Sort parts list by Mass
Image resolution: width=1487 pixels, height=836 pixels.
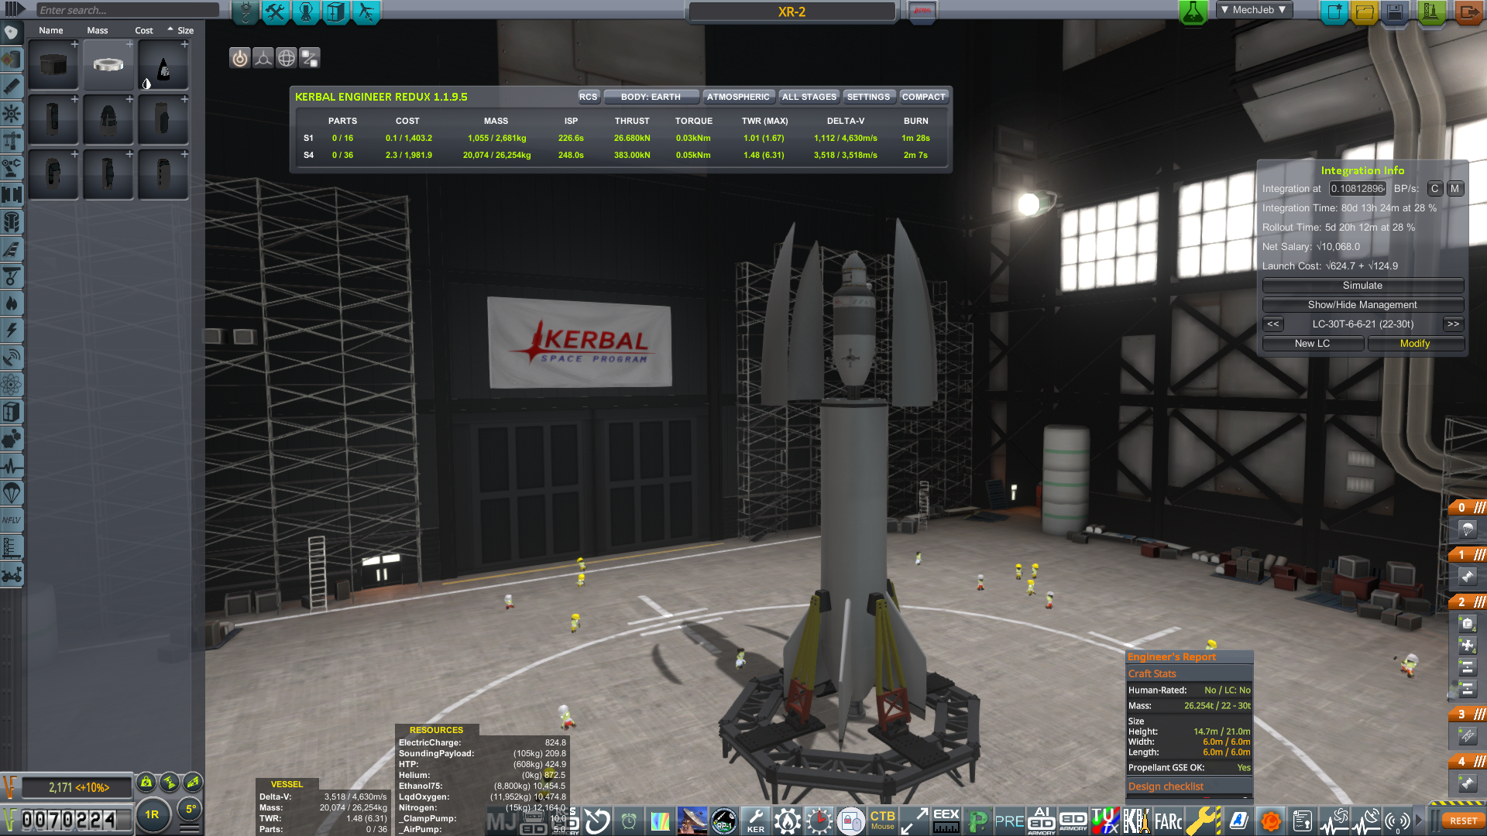98,30
